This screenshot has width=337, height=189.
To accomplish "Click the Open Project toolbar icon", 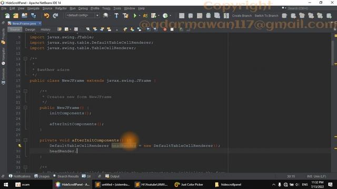I will (x=25, y=16).
